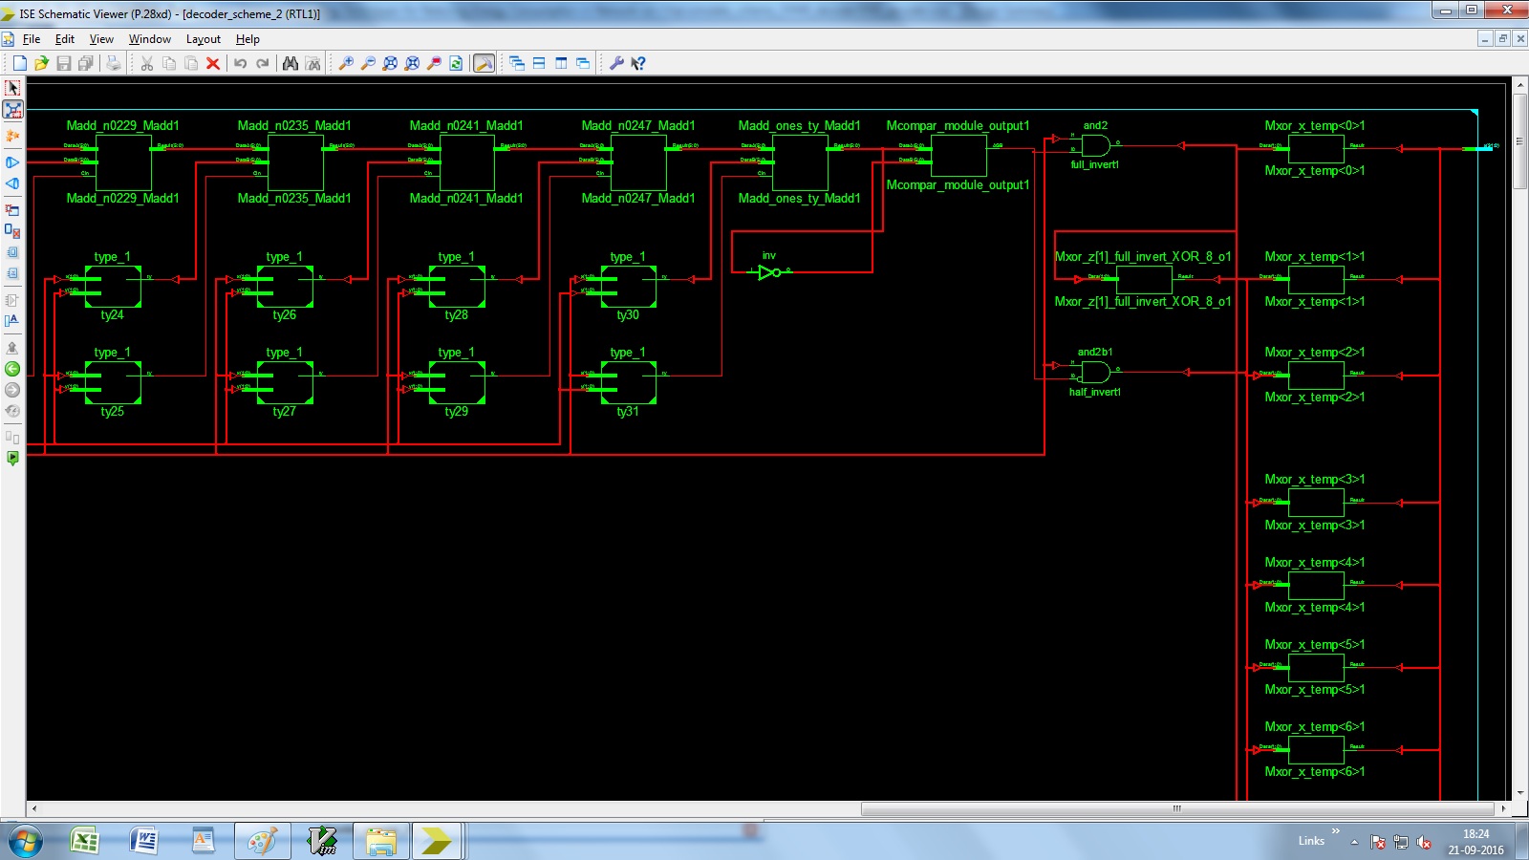Show hidden icons in system tray
1529x860 pixels.
1354,842
